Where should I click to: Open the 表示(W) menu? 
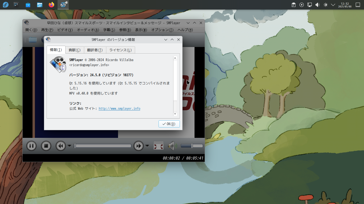click(141, 30)
